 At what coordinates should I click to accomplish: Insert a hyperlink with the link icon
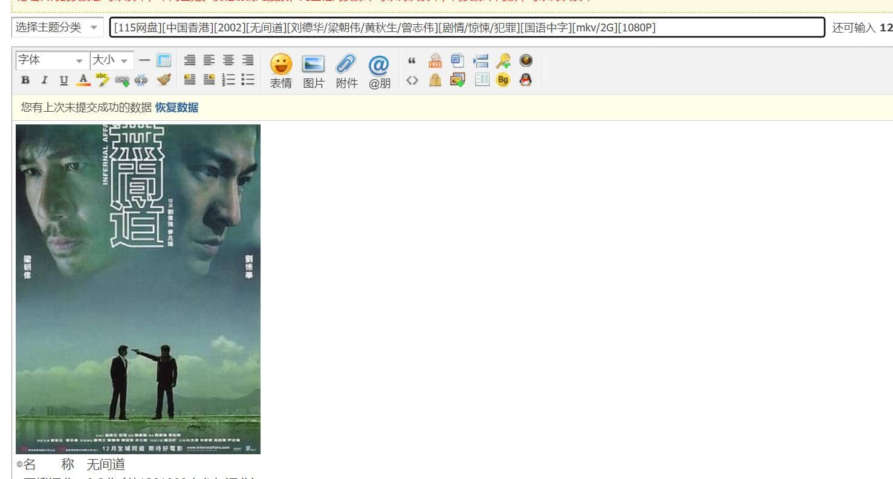pos(122,80)
